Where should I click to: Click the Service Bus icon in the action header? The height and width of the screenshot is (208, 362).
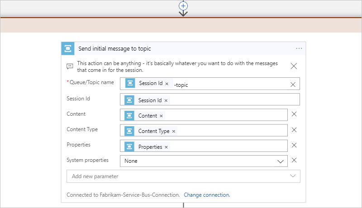68,48
